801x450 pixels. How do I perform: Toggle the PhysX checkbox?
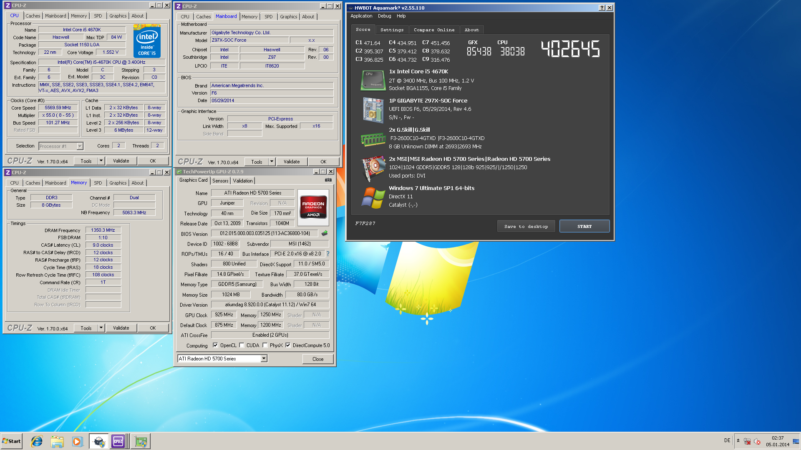265,345
